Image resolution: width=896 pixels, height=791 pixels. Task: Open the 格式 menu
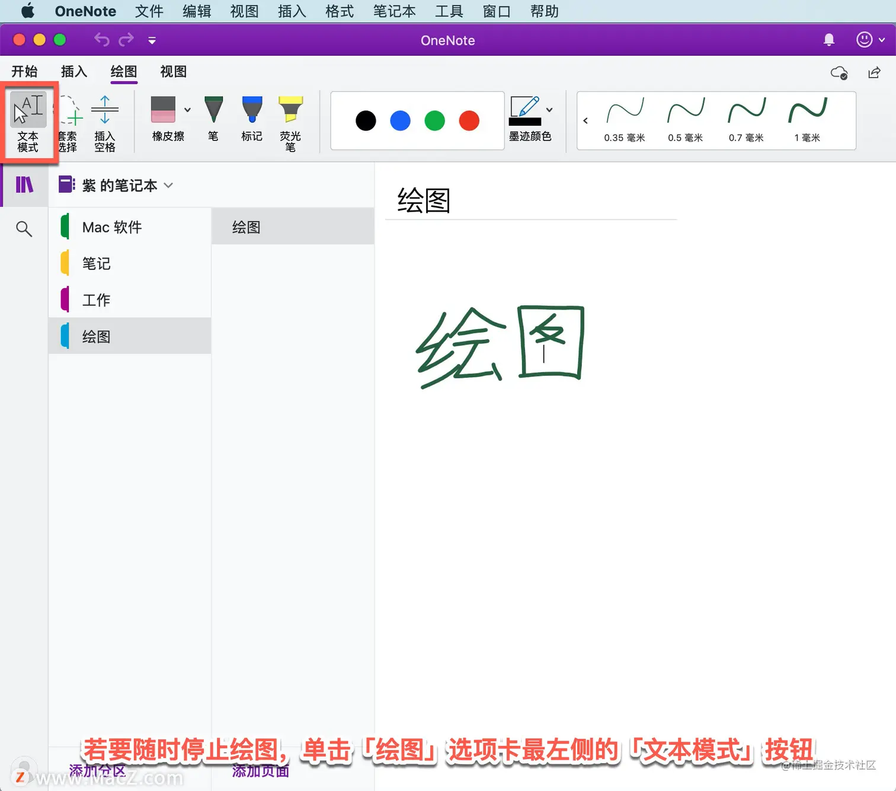tap(339, 11)
